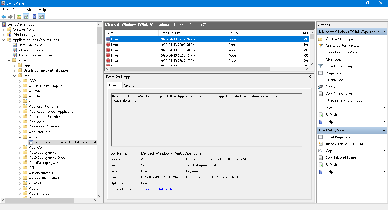Click Import Custom View action
Image resolution: width=388 pixels, height=210 pixels.
pos(343,52)
